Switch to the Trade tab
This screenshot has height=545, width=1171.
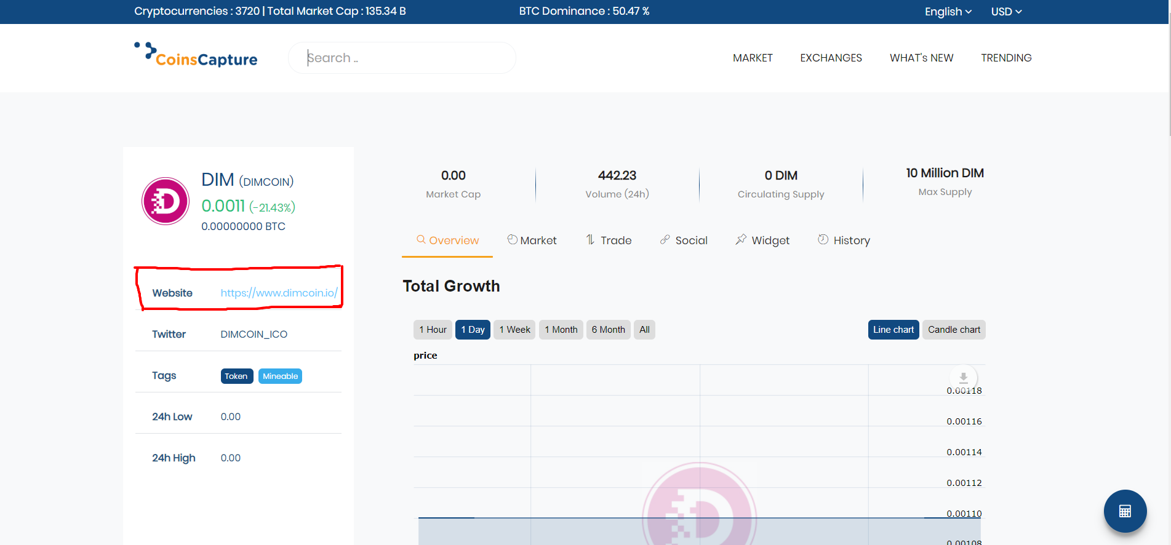(609, 241)
